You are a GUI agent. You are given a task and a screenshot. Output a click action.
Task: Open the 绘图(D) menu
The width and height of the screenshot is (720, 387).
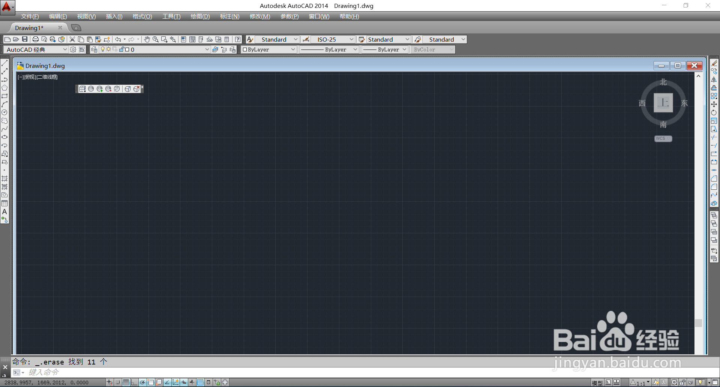200,16
